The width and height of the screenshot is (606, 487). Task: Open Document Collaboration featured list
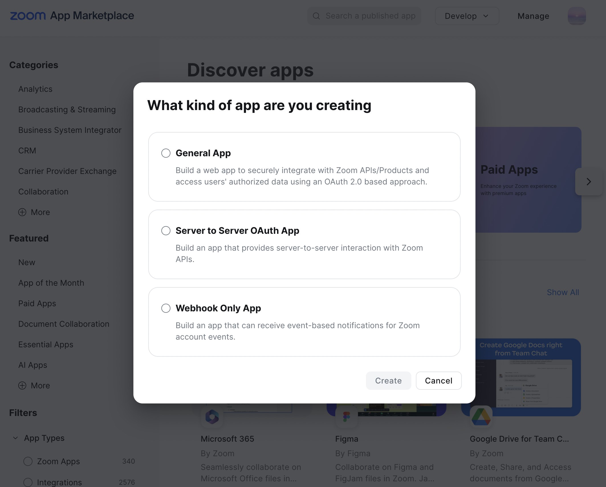click(x=64, y=324)
